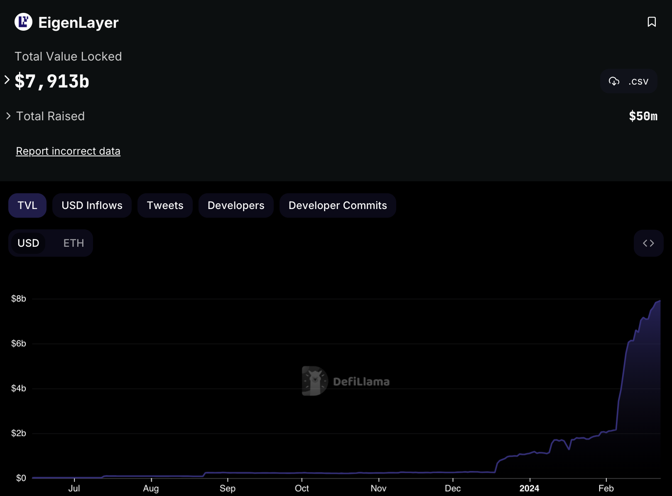Click the Oct axis label
This screenshot has width=672, height=496.
[x=302, y=488]
